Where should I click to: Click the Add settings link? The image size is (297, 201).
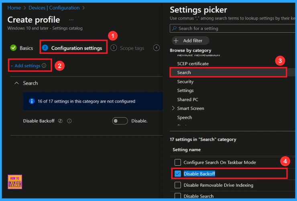click(x=25, y=66)
